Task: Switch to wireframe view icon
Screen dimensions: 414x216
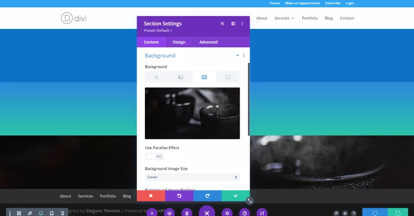Action: point(19,213)
